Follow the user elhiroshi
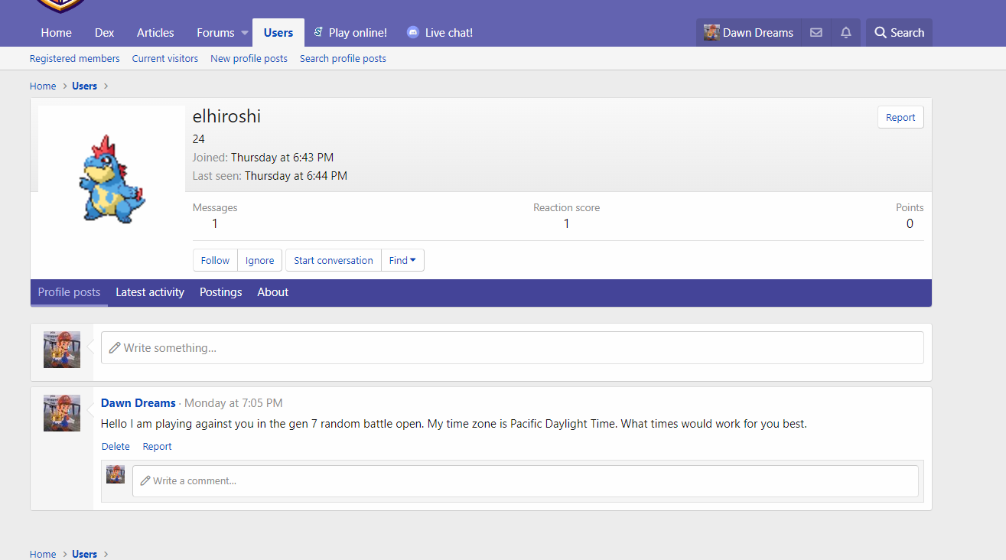 [x=215, y=260]
